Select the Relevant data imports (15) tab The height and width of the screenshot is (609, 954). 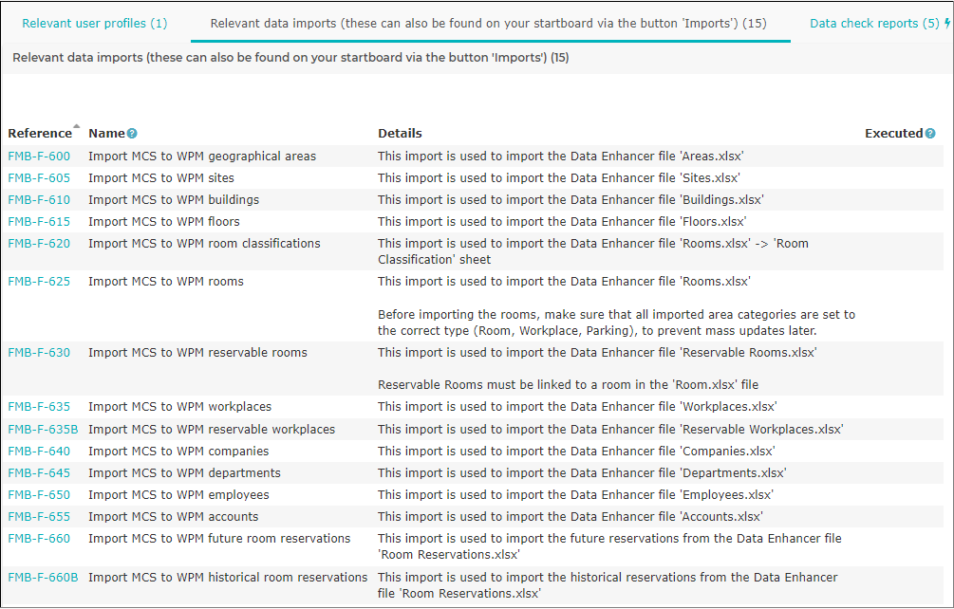(488, 24)
